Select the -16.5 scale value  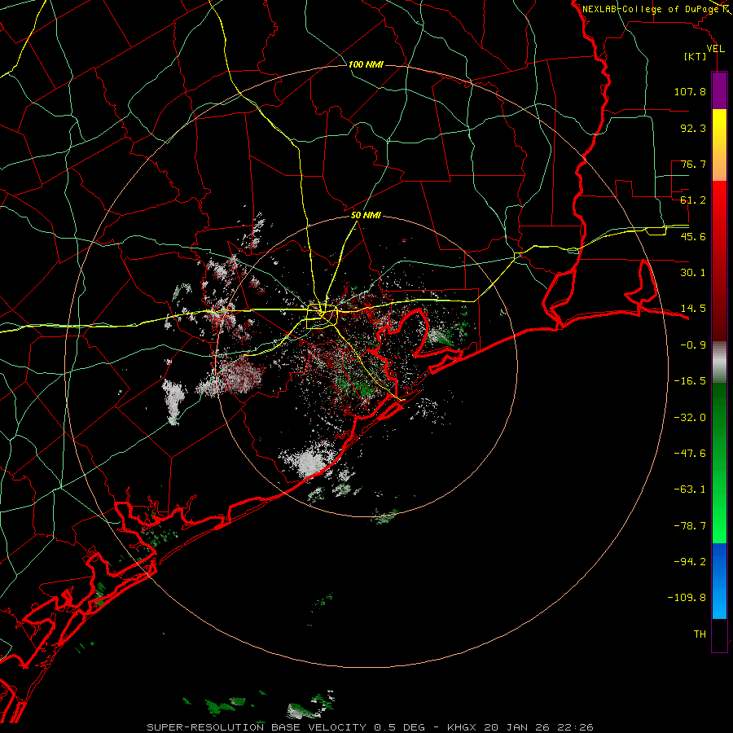(690, 381)
